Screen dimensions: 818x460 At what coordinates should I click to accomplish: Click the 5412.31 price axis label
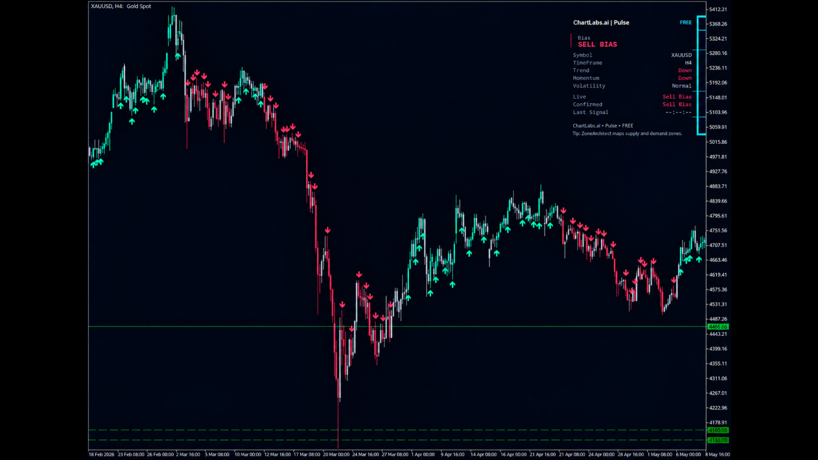pos(718,9)
